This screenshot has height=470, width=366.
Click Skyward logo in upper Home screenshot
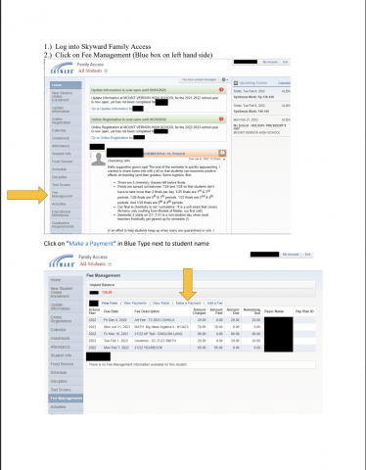point(62,69)
